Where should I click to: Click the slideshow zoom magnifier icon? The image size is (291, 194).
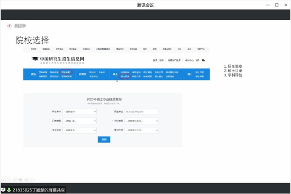point(26,180)
